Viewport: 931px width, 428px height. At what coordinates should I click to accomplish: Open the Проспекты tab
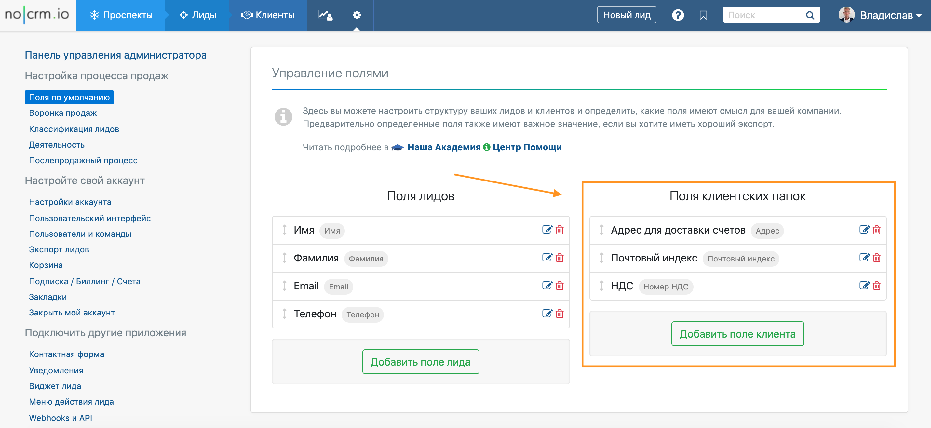(x=121, y=15)
